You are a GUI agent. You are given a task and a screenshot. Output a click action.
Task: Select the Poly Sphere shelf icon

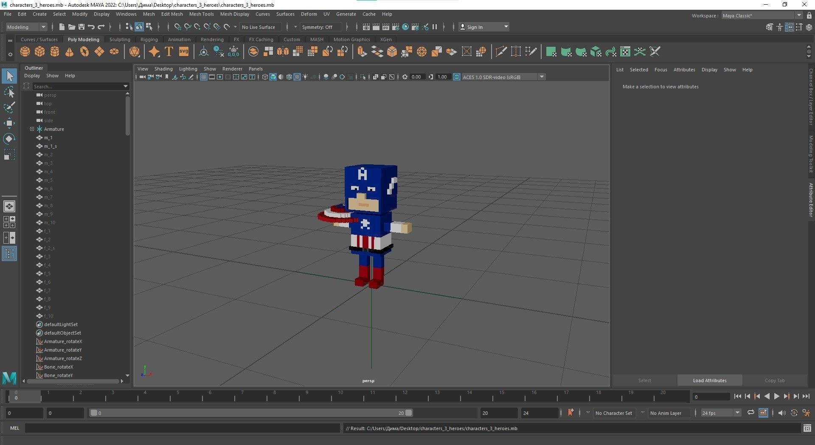coord(25,52)
